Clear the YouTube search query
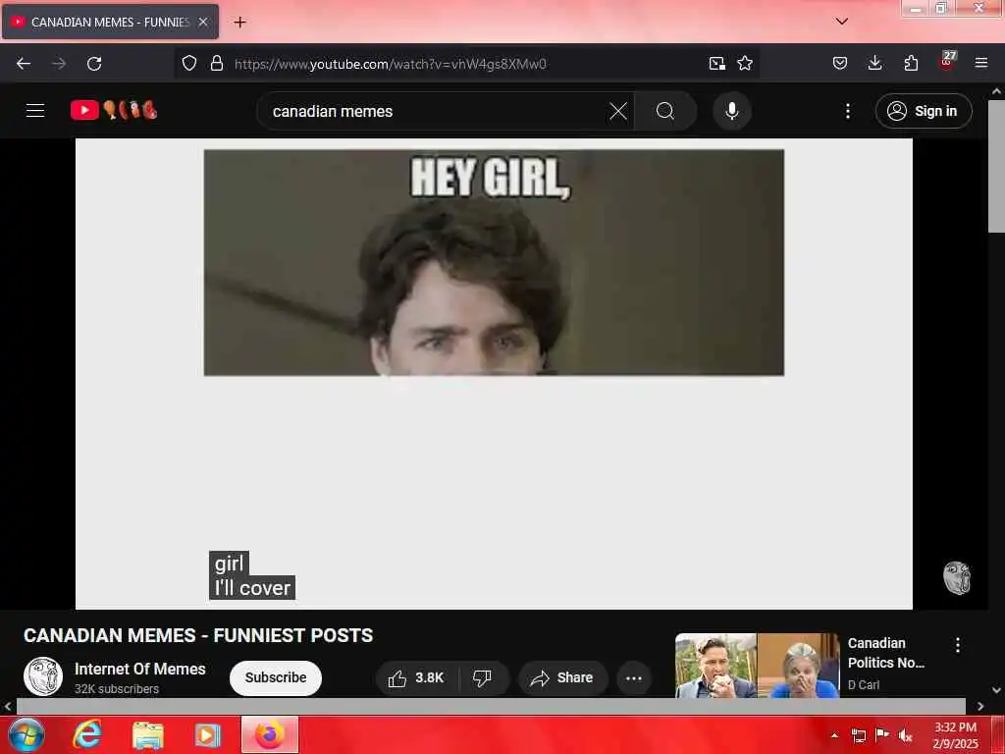 (618, 111)
